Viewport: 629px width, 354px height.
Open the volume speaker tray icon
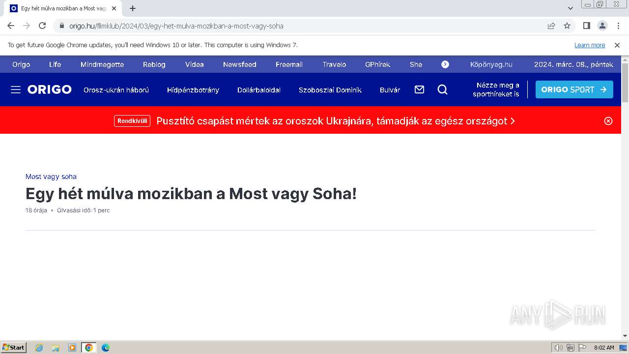tap(558, 348)
